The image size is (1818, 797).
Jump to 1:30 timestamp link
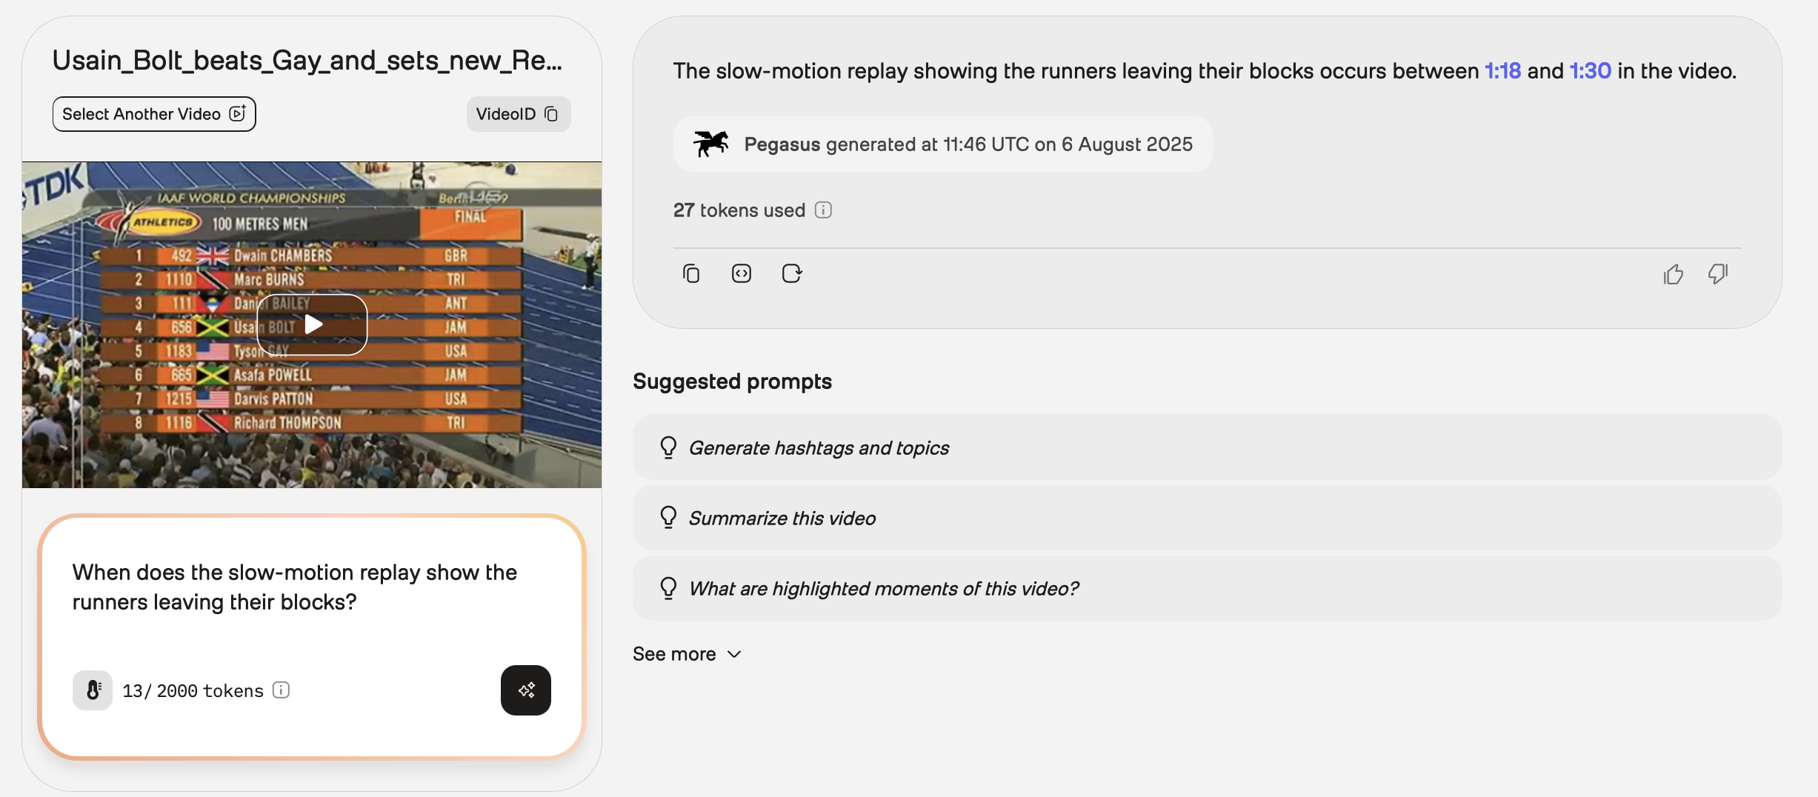(1590, 71)
